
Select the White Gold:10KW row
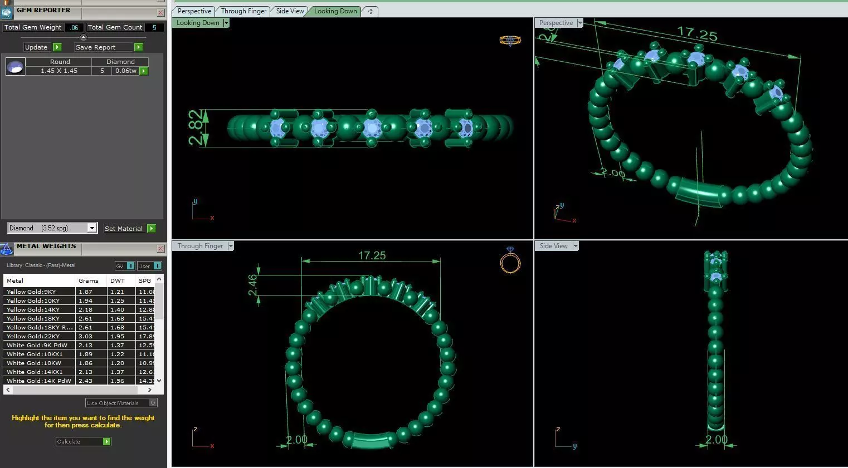pyautogui.click(x=80, y=363)
